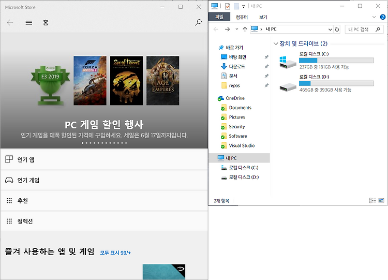Click the 내 PC title bar computer icon
Image resolution: width=388 pixels, height=280 pixels.
(215, 6)
